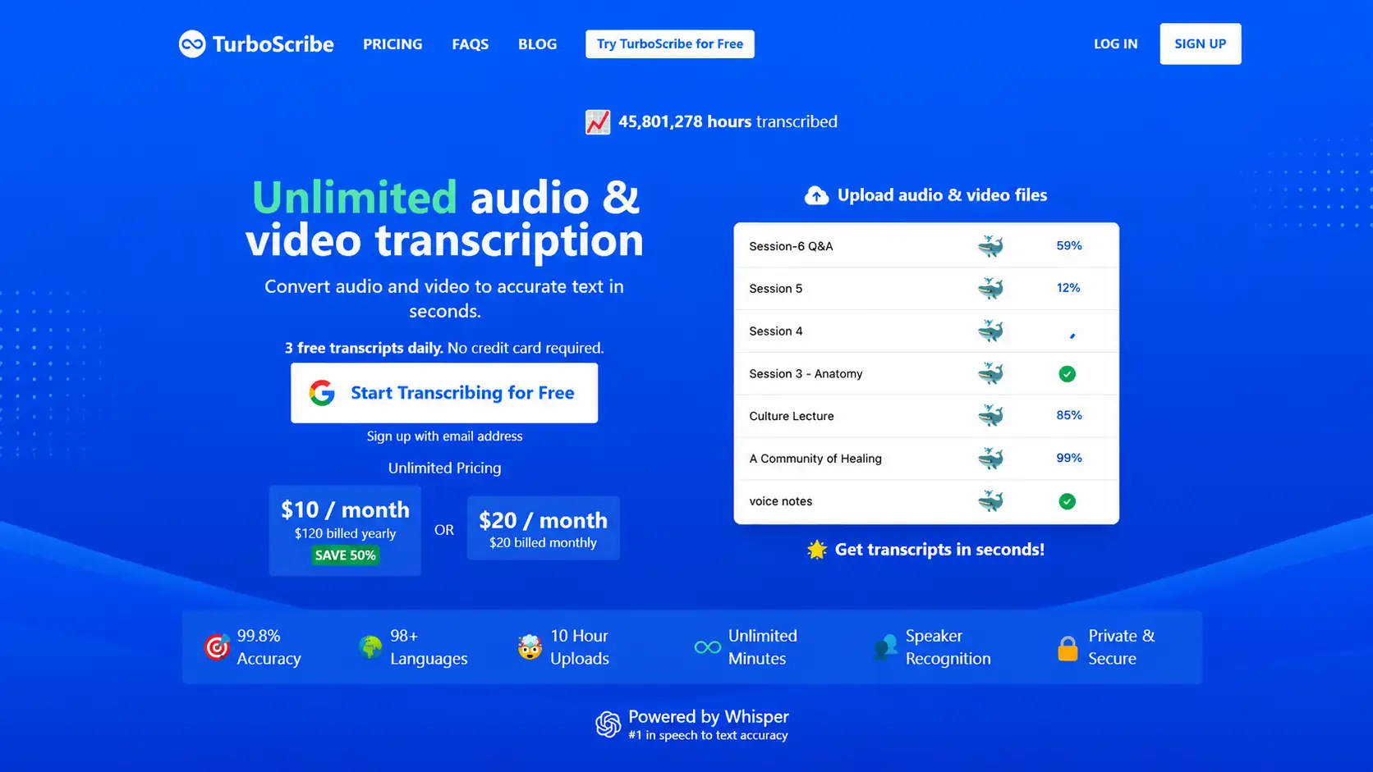
Task: Click the globe icon for 98+ Languages
Action: pyautogui.click(x=370, y=647)
